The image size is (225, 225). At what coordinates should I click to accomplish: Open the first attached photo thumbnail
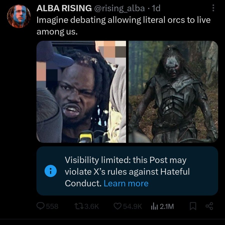(81, 92)
